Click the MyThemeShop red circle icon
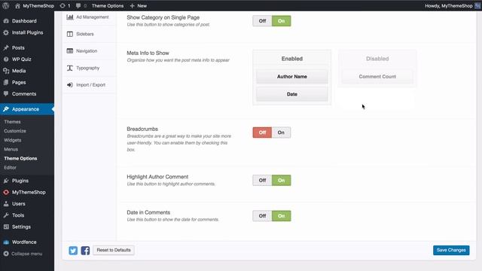The image size is (482, 271). (6, 193)
